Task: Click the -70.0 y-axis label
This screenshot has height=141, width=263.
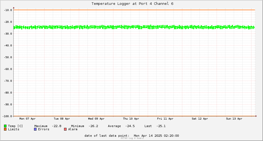Action: [8, 81]
